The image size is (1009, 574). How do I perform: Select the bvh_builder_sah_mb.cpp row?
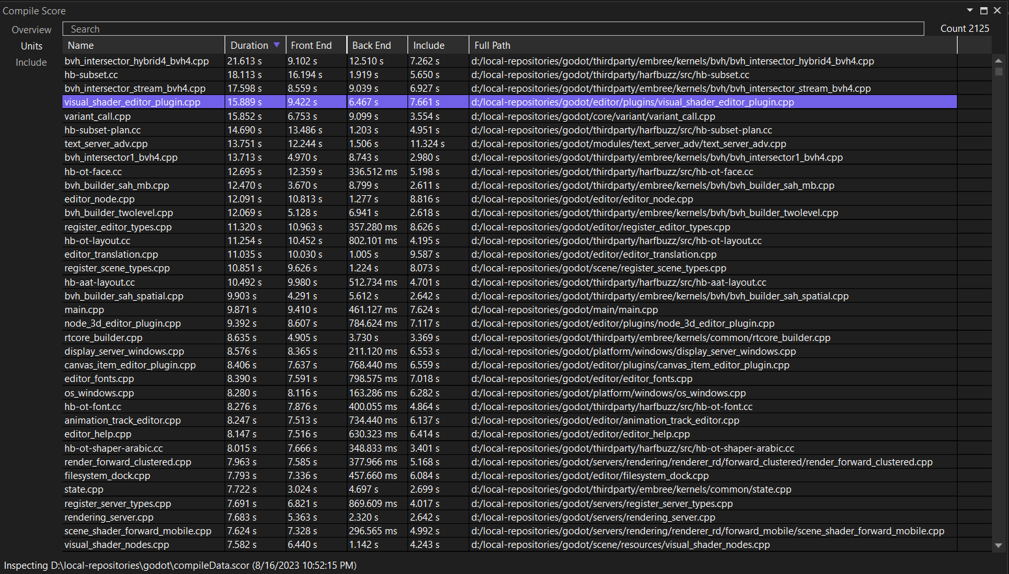coord(510,185)
